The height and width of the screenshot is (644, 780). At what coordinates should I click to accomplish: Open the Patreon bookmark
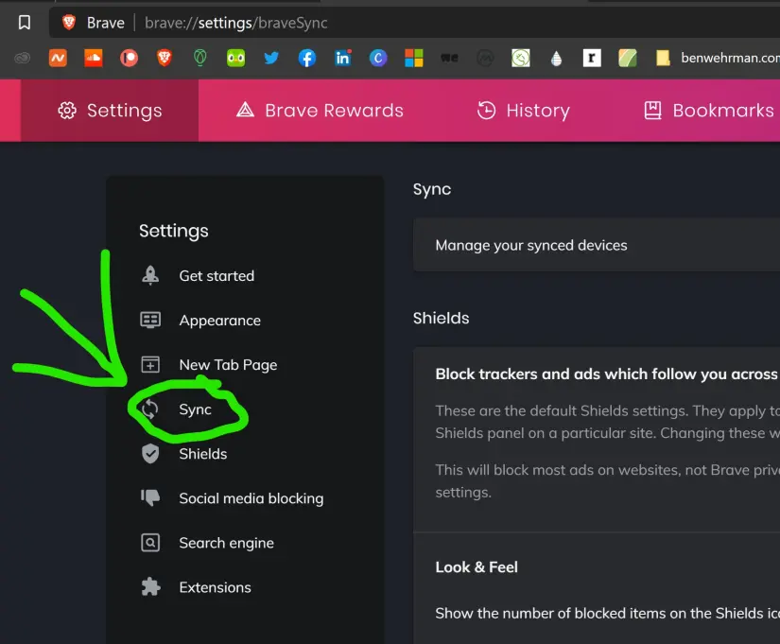tap(129, 59)
